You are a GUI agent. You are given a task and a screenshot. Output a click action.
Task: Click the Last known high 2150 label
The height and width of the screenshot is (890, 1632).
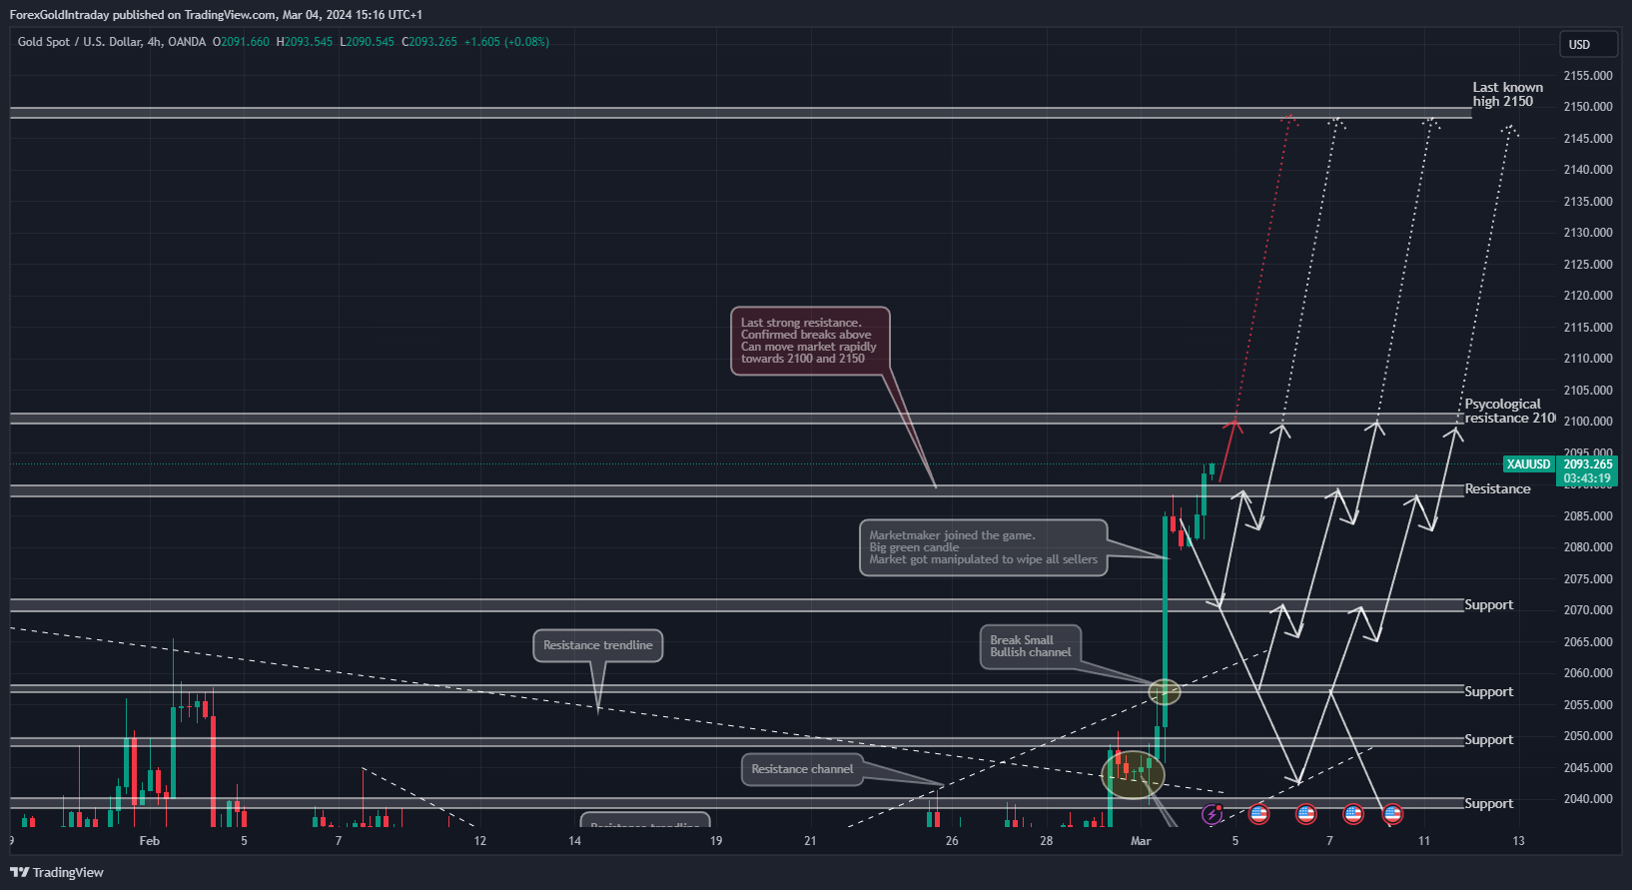pyautogui.click(x=1507, y=95)
